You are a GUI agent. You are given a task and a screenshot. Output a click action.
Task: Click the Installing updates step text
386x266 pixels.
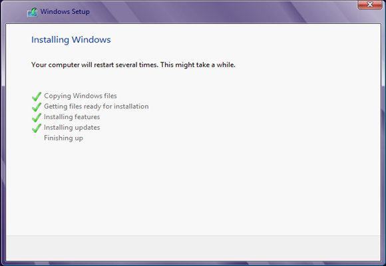click(72, 128)
